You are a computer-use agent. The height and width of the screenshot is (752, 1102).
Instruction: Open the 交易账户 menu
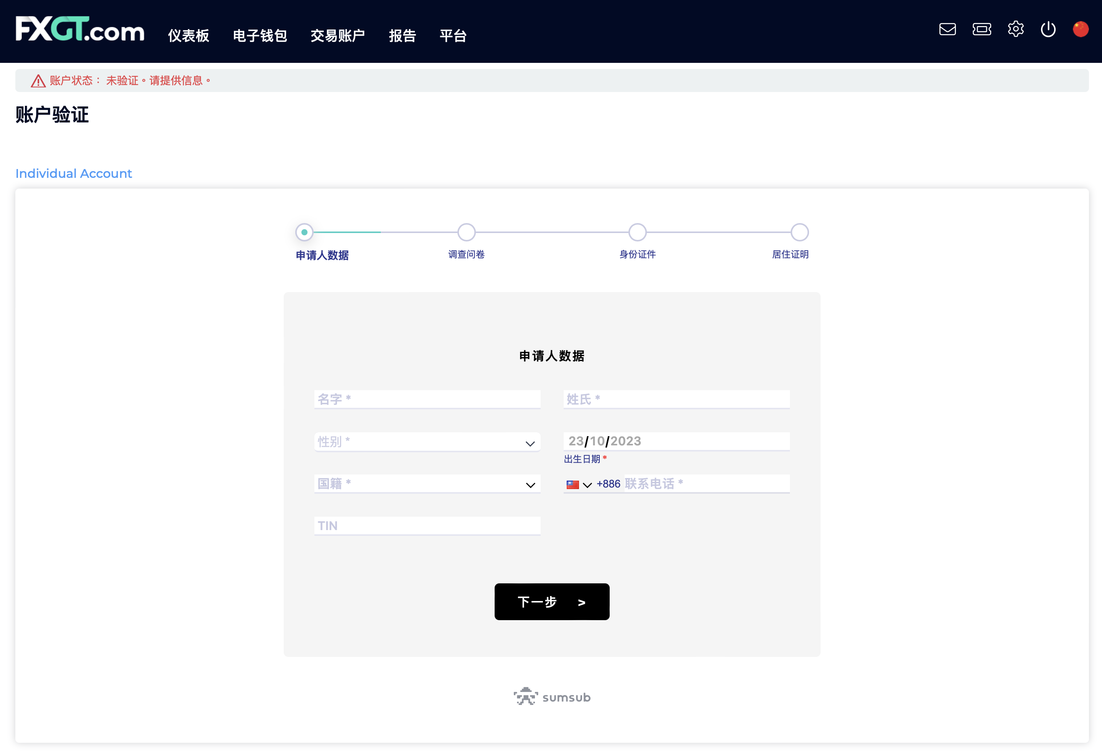click(338, 36)
